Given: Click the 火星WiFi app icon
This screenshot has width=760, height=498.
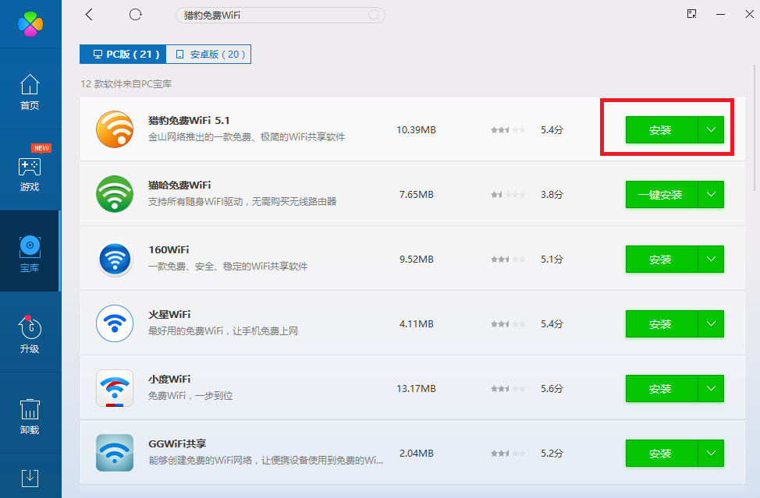Looking at the screenshot, I should (x=115, y=323).
